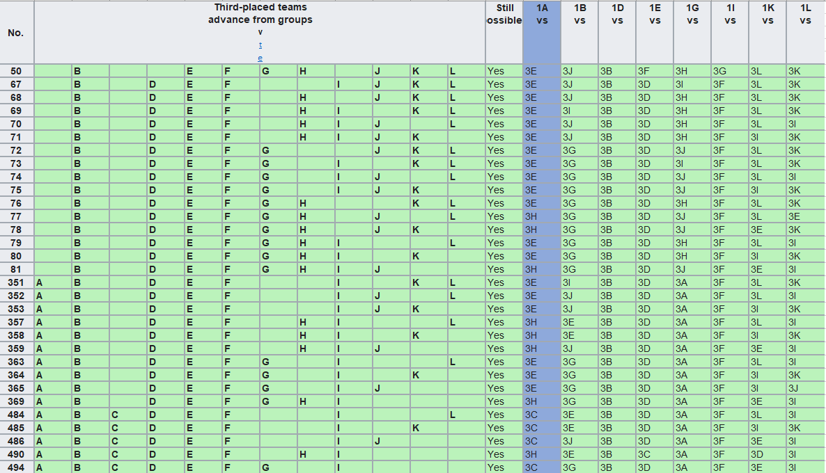Click row number 71
Viewport: 826px width, 473px height.
pos(16,137)
